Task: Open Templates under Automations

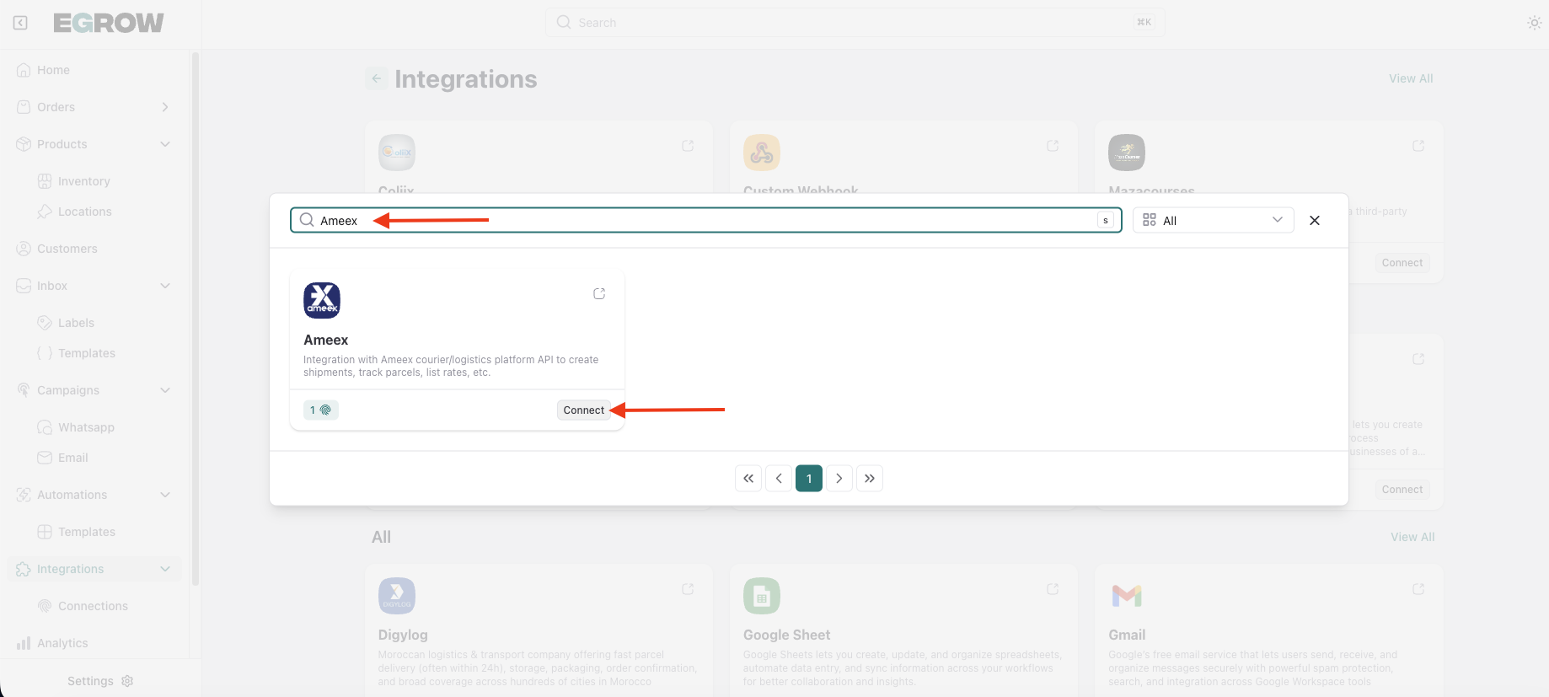Action: [x=86, y=532]
